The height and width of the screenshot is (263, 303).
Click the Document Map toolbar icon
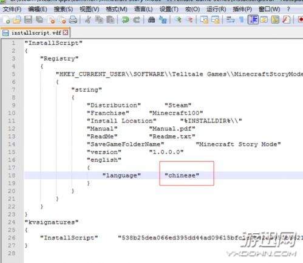(275, 19)
